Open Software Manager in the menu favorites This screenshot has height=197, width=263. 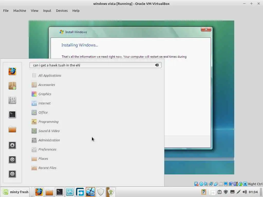click(12, 86)
